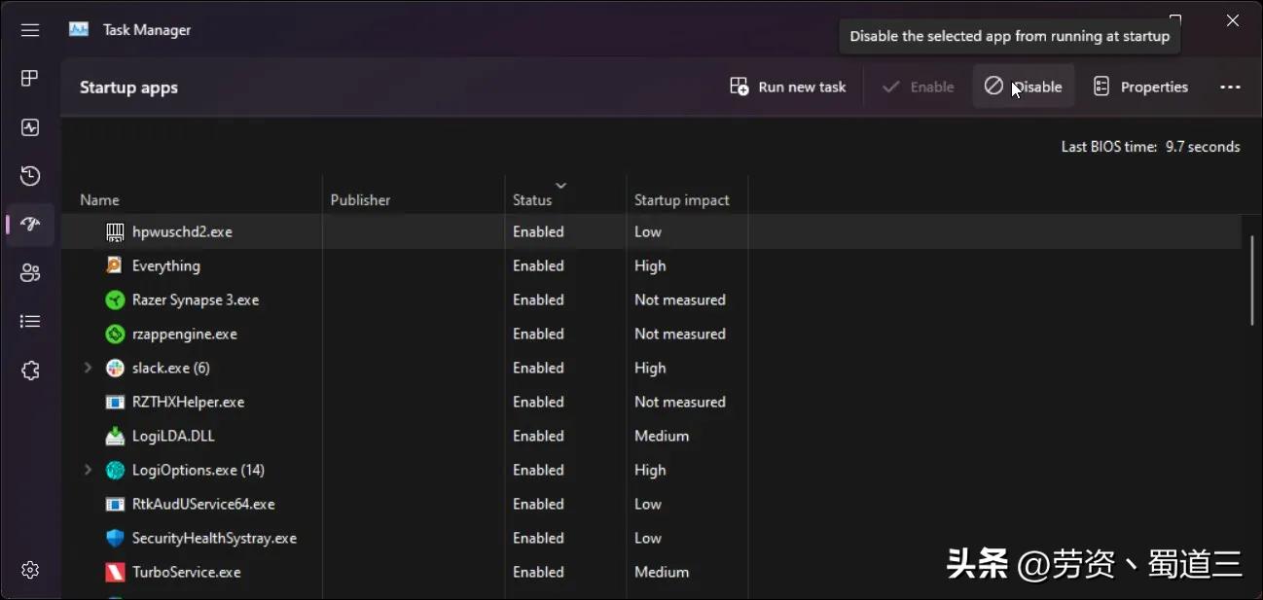The width and height of the screenshot is (1263, 600).
Task: Select the Startup apps sidebar icon
Action: pyautogui.click(x=30, y=224)
